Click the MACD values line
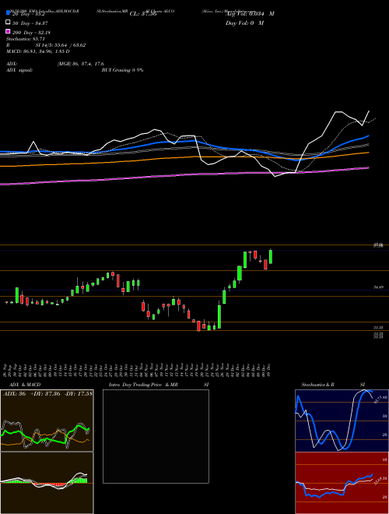 click(x=37, y=51)
